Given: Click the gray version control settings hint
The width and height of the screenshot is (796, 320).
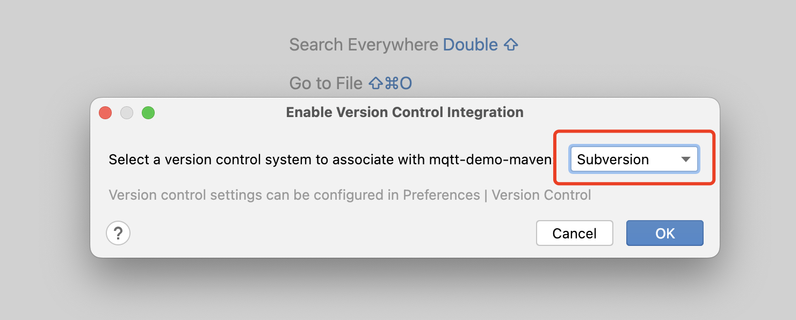Looking at the screenshot, I should 350,194.
